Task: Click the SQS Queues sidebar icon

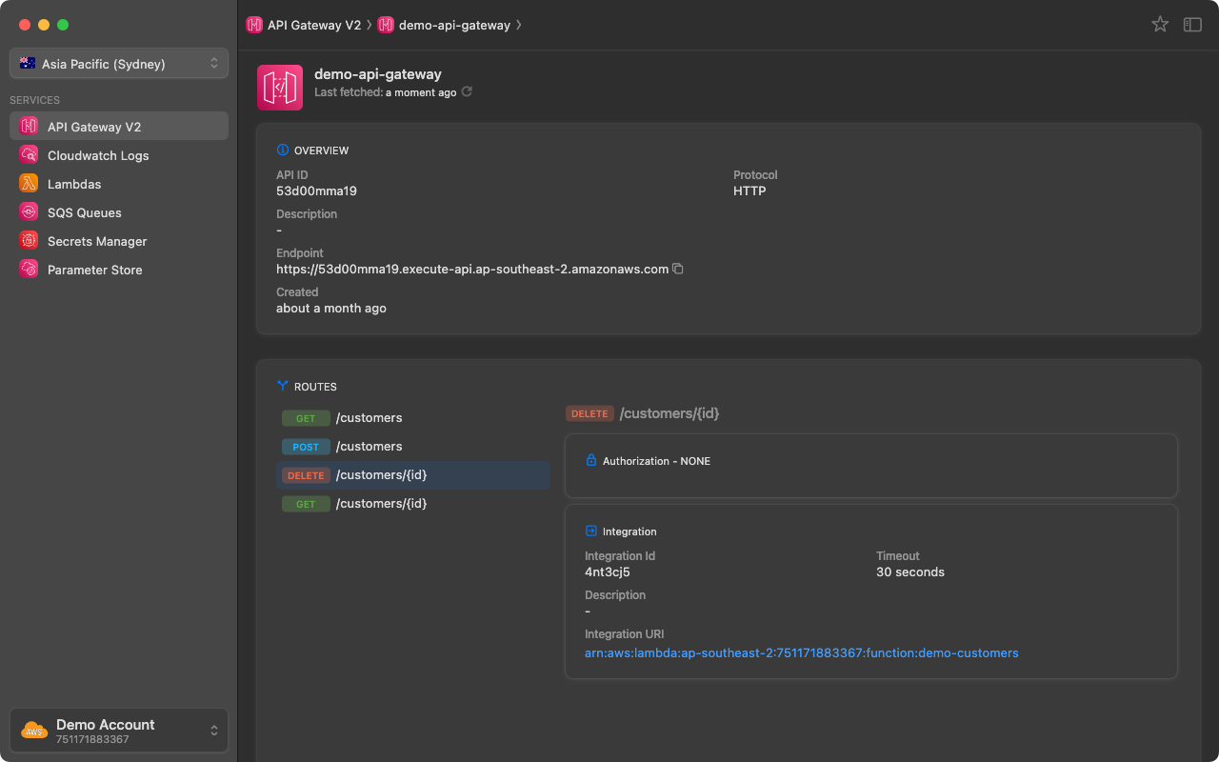Action: 29,211
